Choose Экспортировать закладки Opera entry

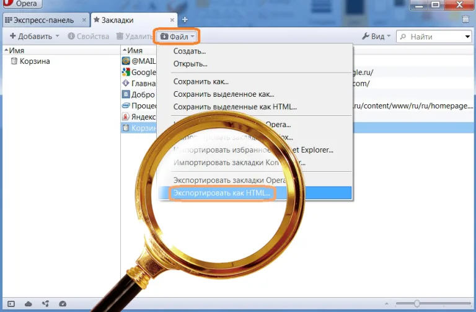coord(254,181)
